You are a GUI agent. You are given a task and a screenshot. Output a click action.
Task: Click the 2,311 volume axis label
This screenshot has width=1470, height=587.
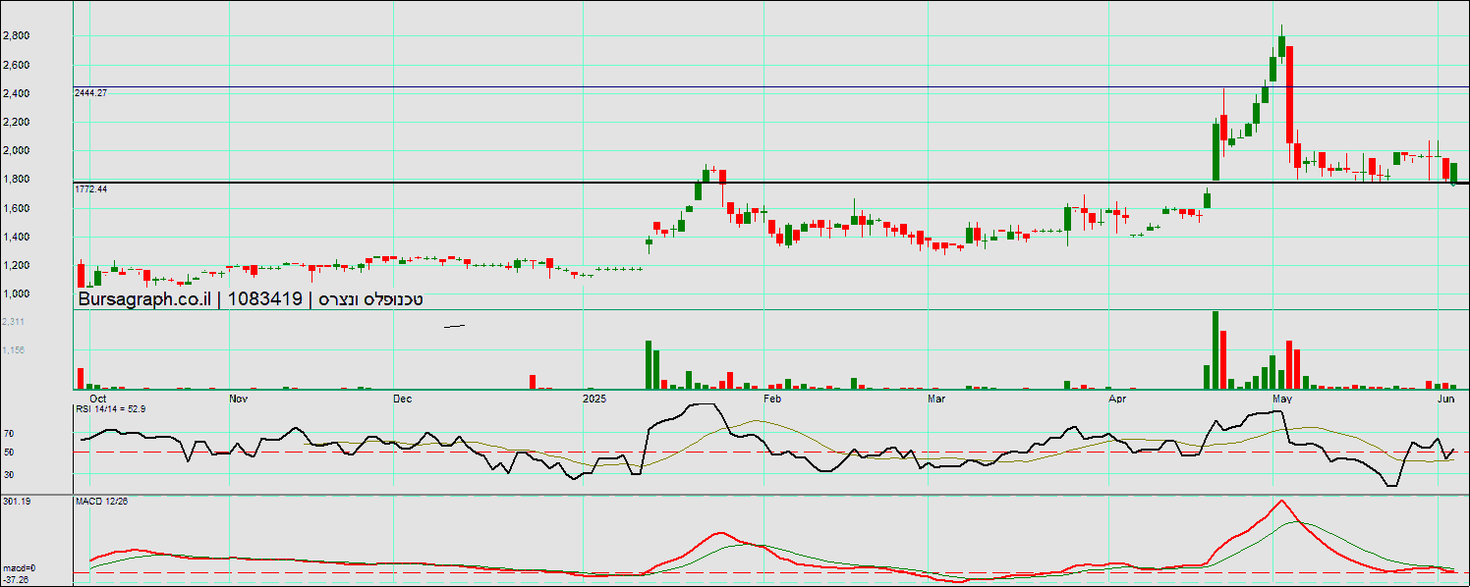[14, 322]
